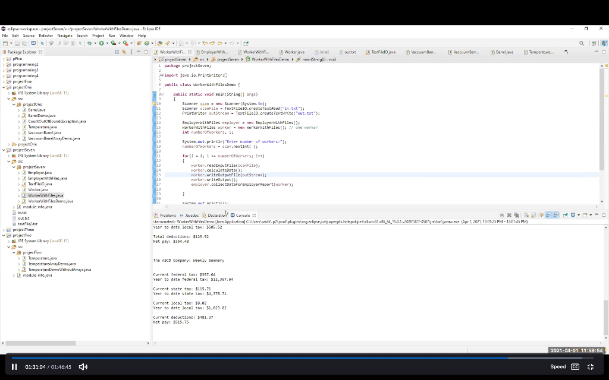Viewport: 609px width, 380px height.
Task: Click the Clear Console icon
Action: pyautogui.click(x=526, y=215)
